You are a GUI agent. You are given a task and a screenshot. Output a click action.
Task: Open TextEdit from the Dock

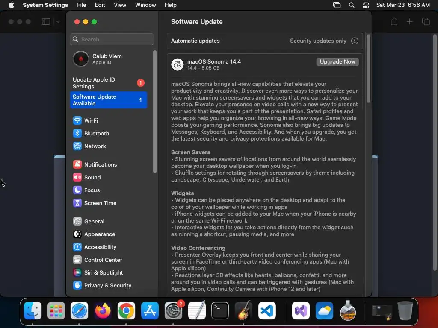point(197,311)
